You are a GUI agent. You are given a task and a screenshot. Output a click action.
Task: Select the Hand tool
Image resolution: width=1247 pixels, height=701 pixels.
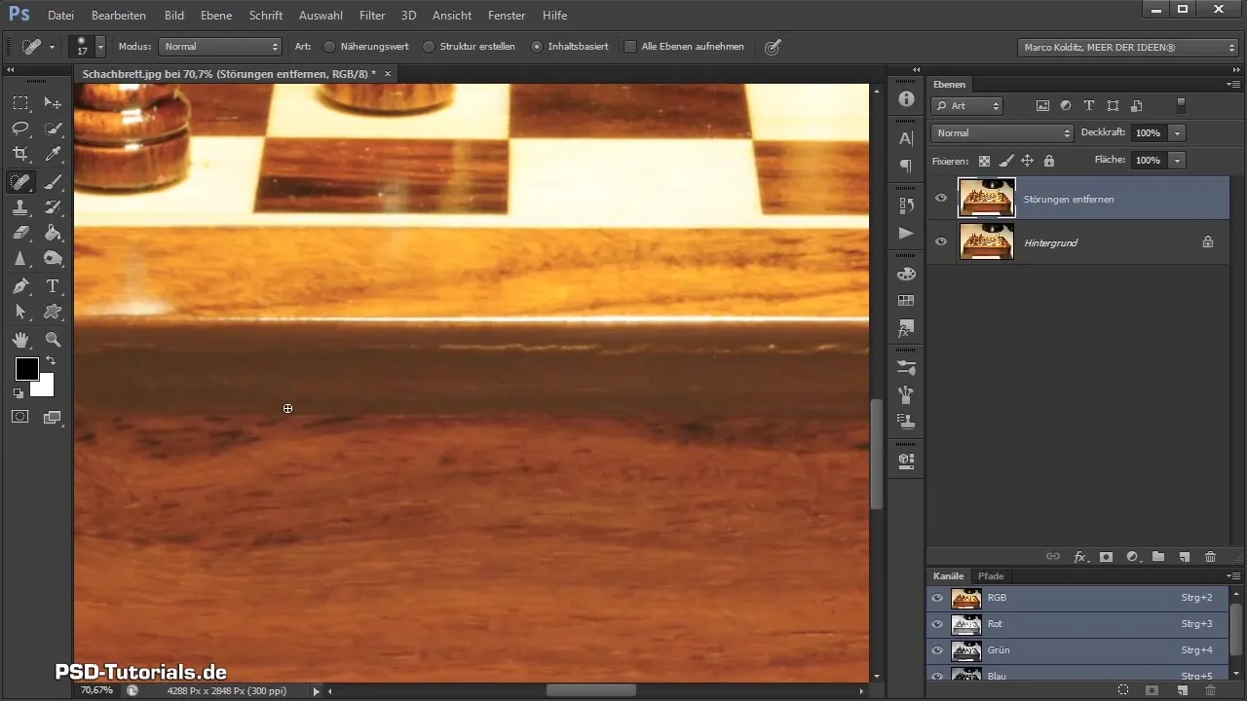[x=20, y=340]
